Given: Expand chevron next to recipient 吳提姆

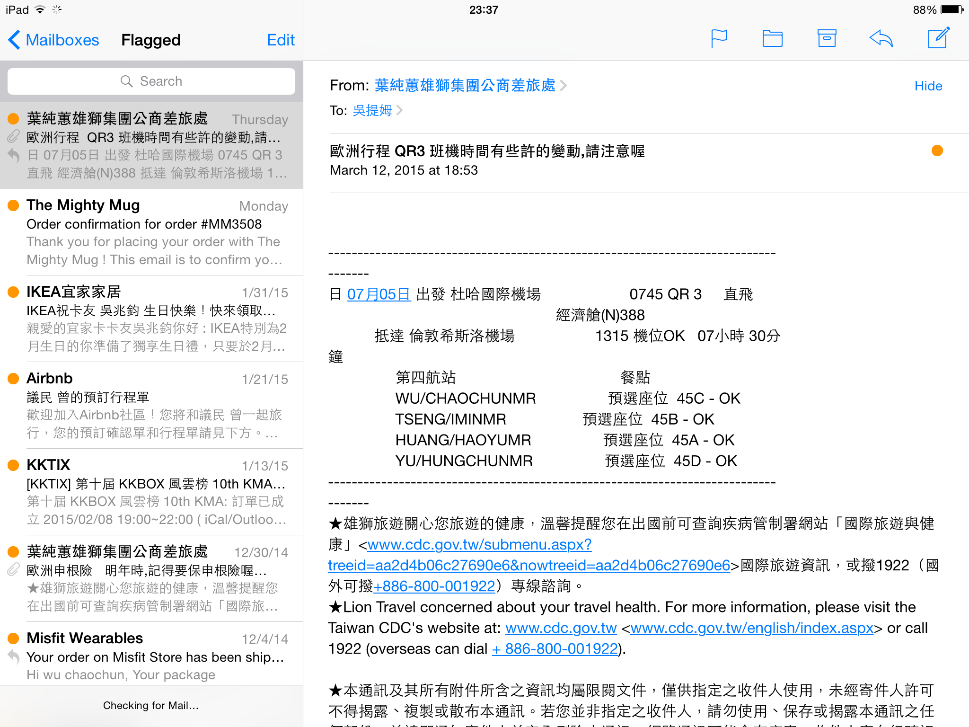Looking at the screenshot, I should 400,111.
